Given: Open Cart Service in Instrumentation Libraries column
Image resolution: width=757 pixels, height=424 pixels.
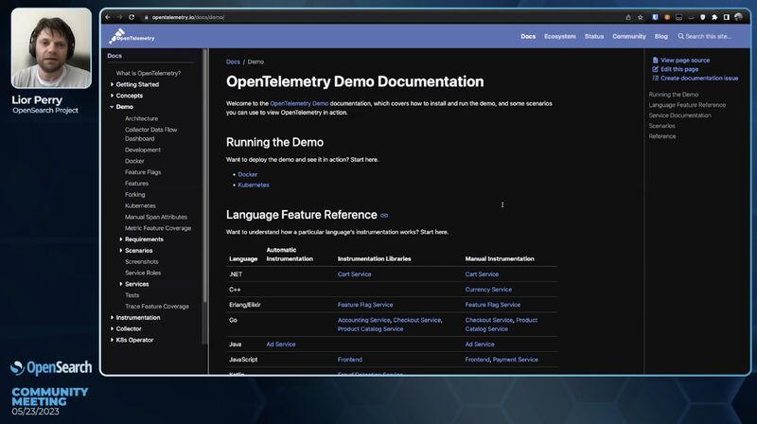Looking at the screenshot, I should [354, 274].
